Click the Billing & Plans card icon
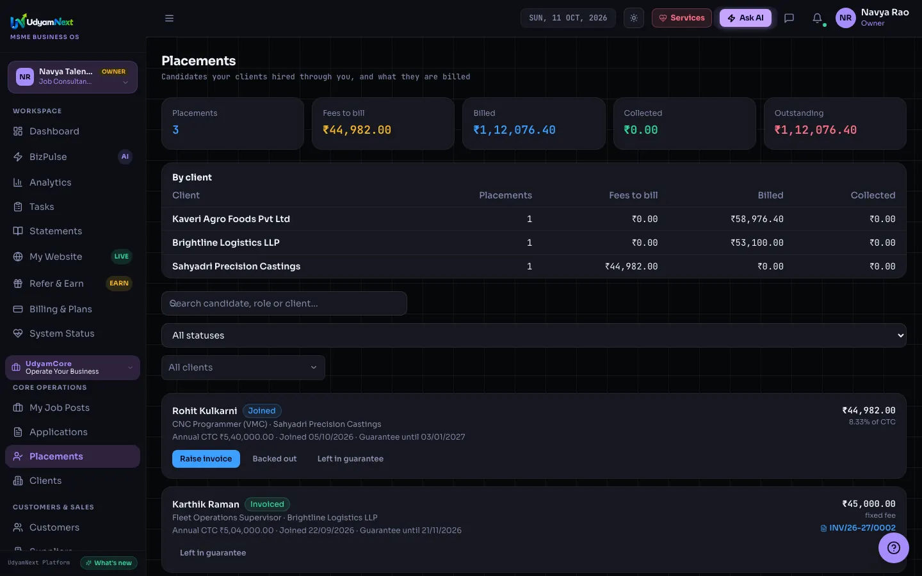Image resolution: width=922 pixels, height=576 pixels. pyautogui.click(x=18, y=309)
